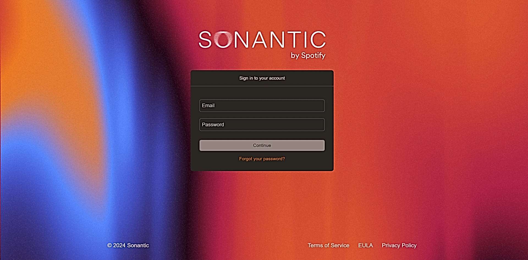Open the Terms of Service page
Screen dimensions: 528x260
[328, 245]
